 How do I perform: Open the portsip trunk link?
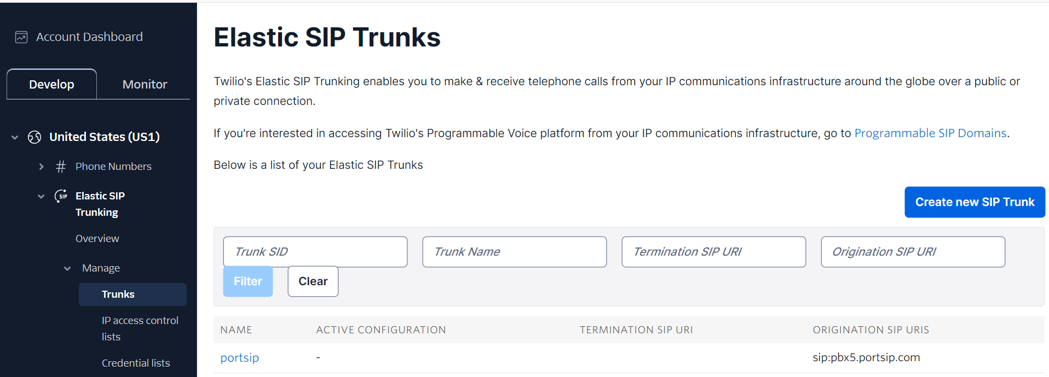[x=239, y=358]
